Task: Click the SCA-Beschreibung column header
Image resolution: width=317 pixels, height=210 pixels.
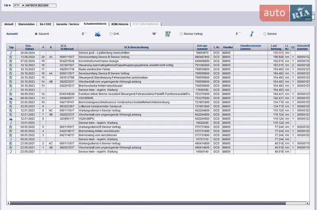Action: pos(136,47)
